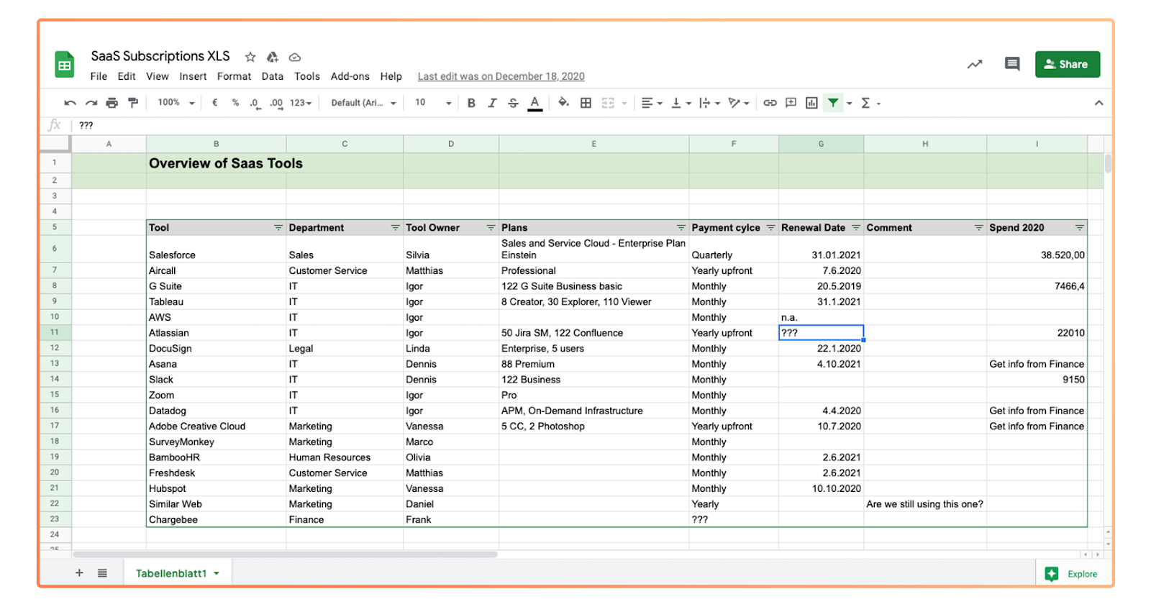Open the insert chart icon
1151x607 pixels.
point(811,103)
